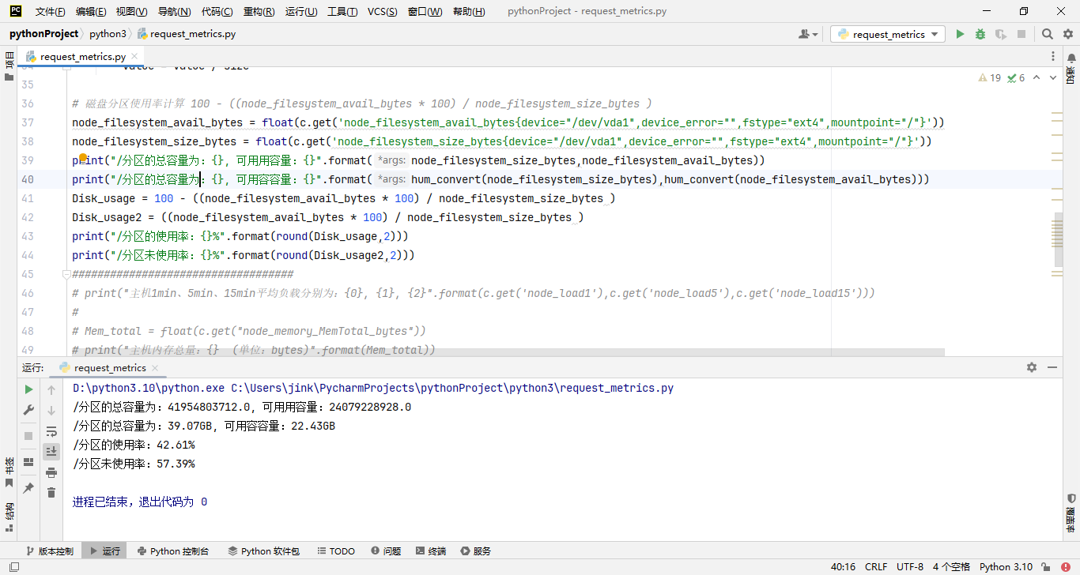Open the 编辑(E) menu
1080x575 pixels.
click(x=91, y=12)
